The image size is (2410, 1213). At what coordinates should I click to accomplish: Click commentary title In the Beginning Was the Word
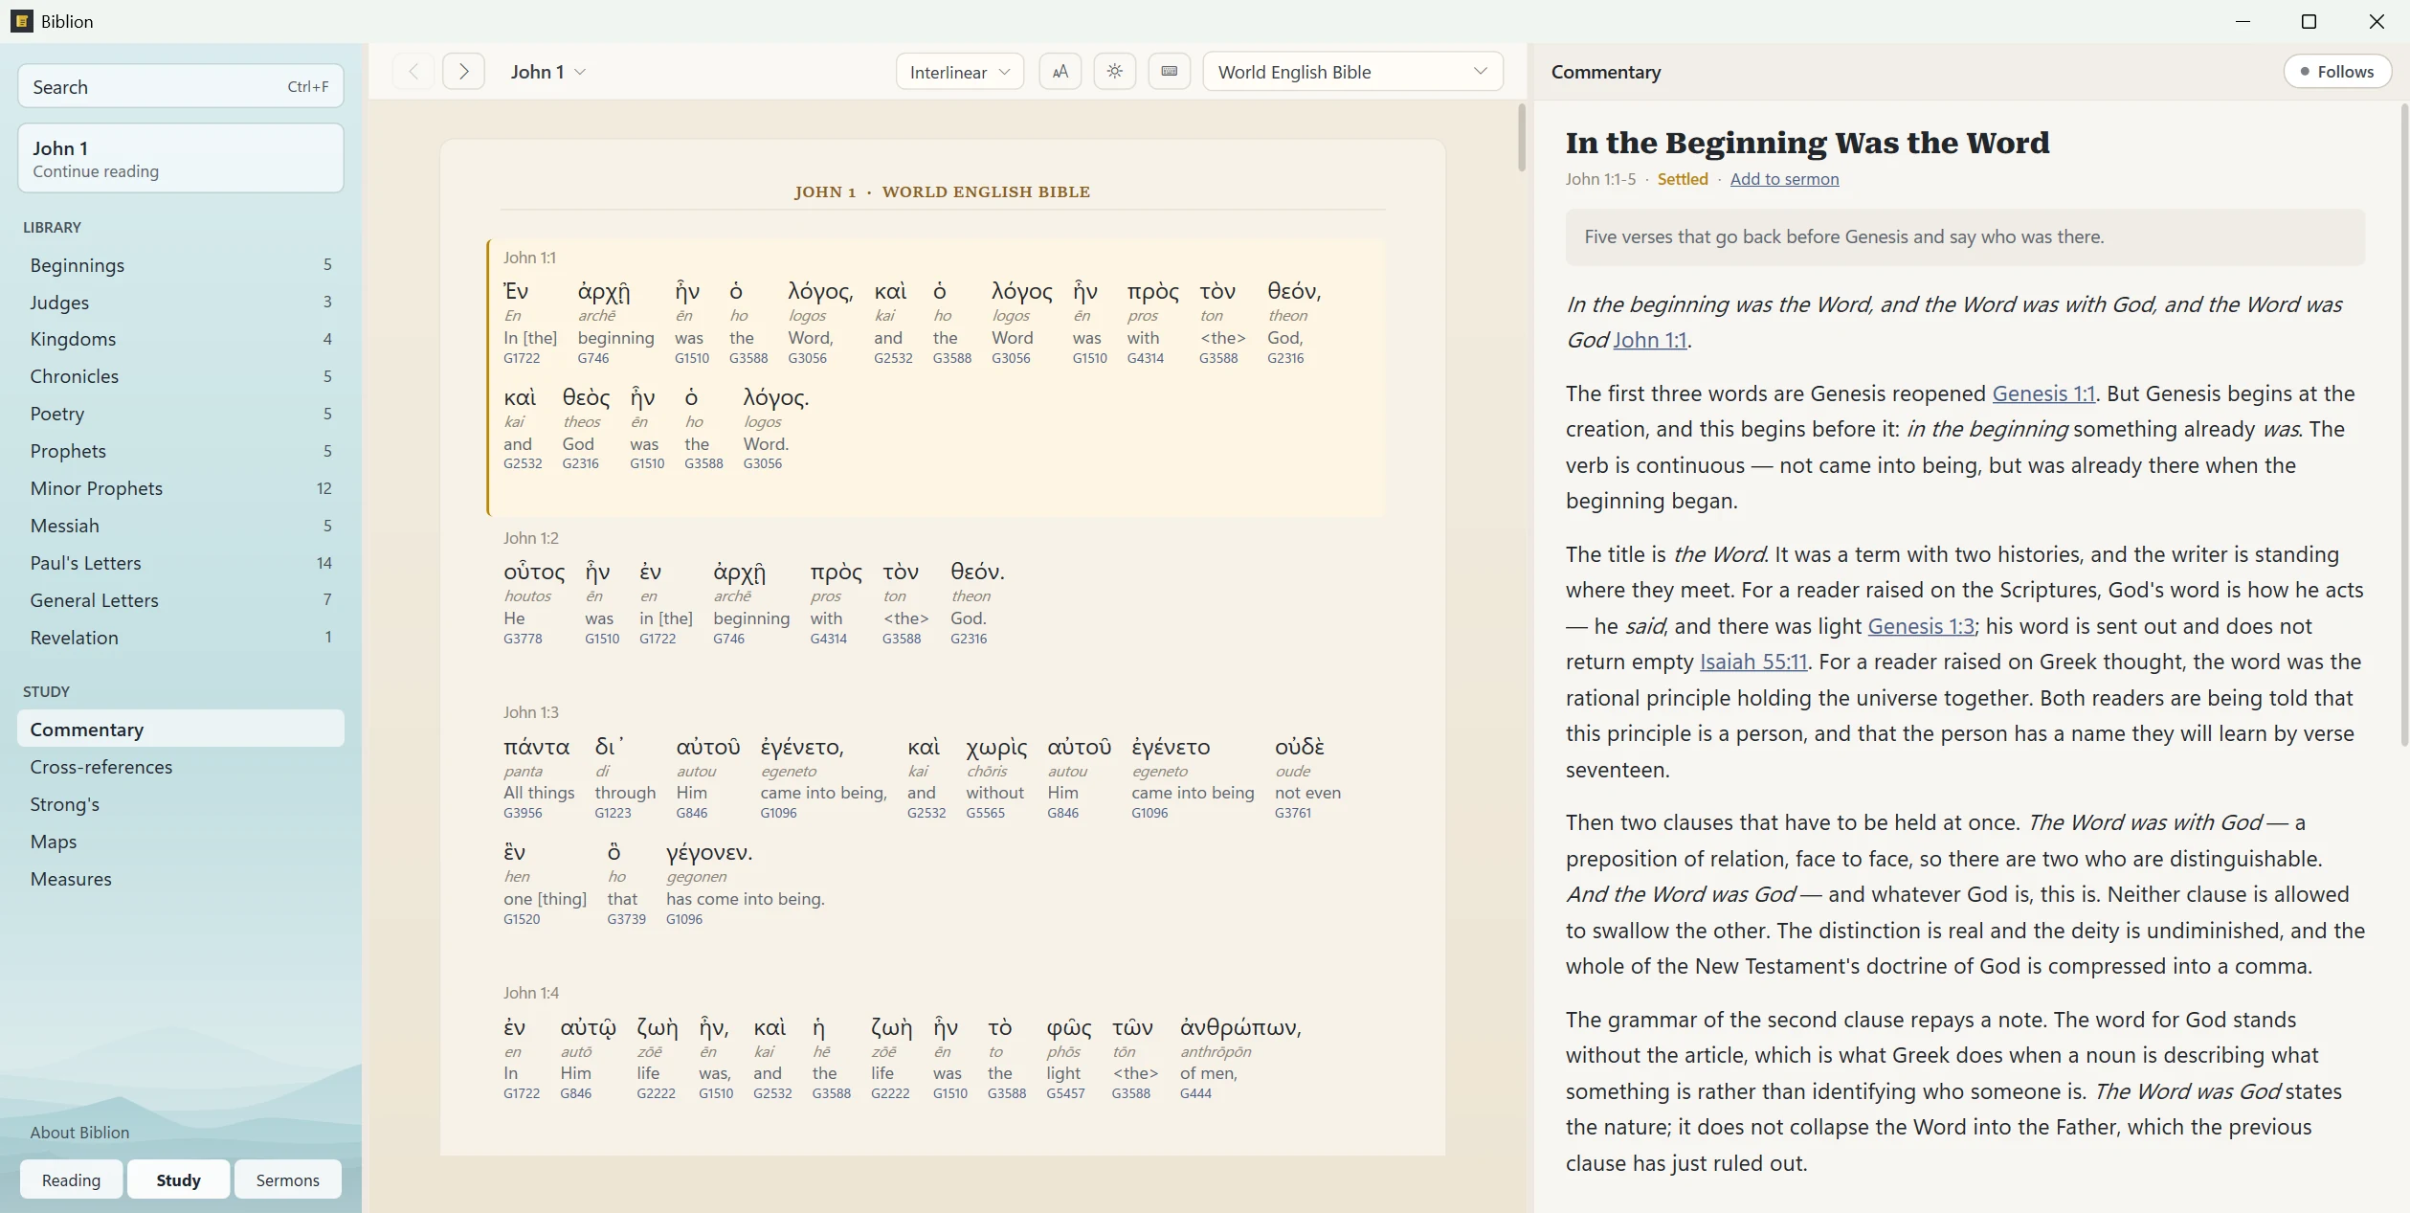point(1807,143)
